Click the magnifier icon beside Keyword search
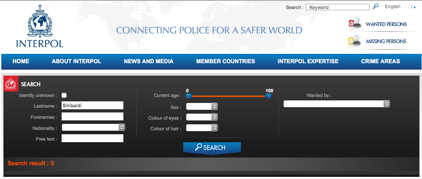This screenshot has height=179, width=422. point(375,7)
